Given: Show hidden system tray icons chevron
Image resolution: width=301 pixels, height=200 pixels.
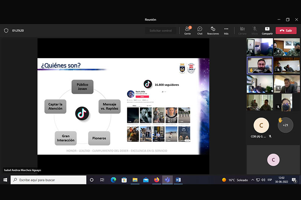Looking at the screenshot, I should 252,180.
